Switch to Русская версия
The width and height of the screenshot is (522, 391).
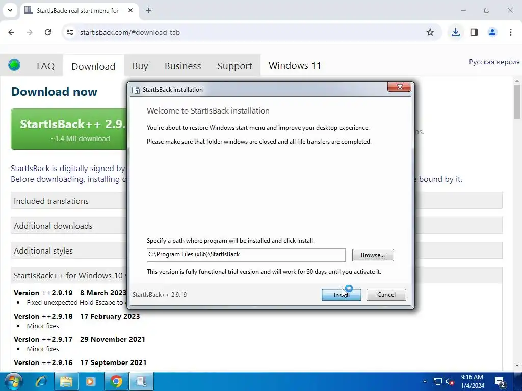pyautogui.click(x=494, y=62)
